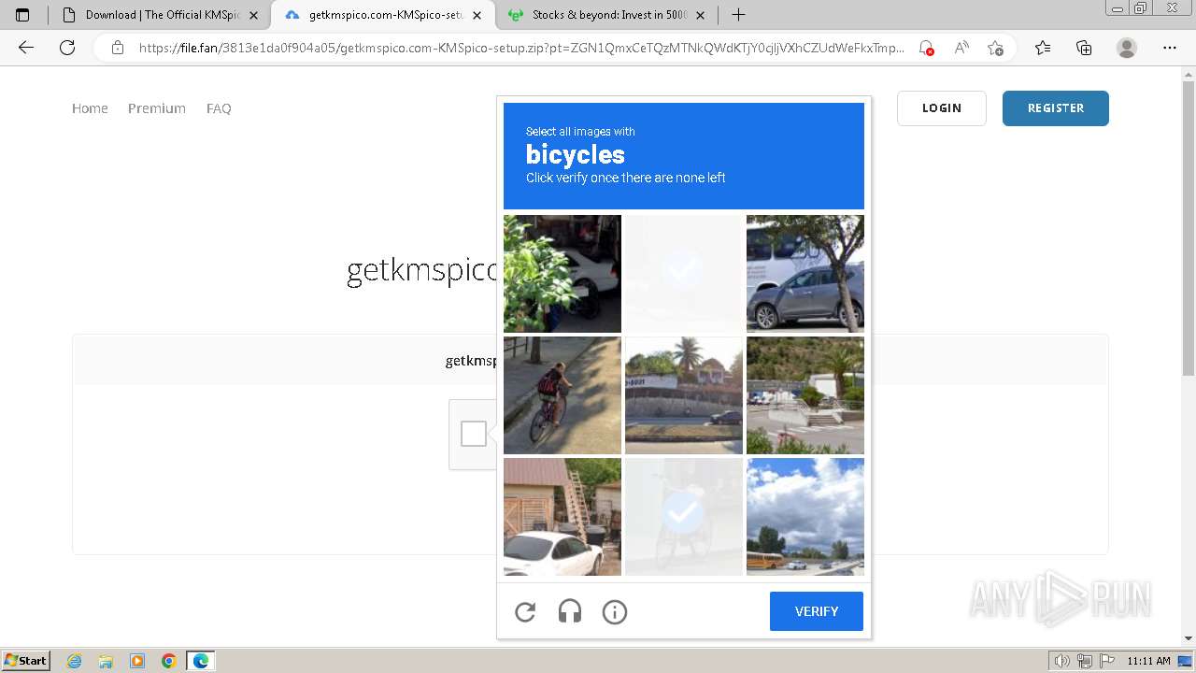The image size is (1196, 673).
Task: Open media player taskbar icon
Action: click(x=137, y=661)
